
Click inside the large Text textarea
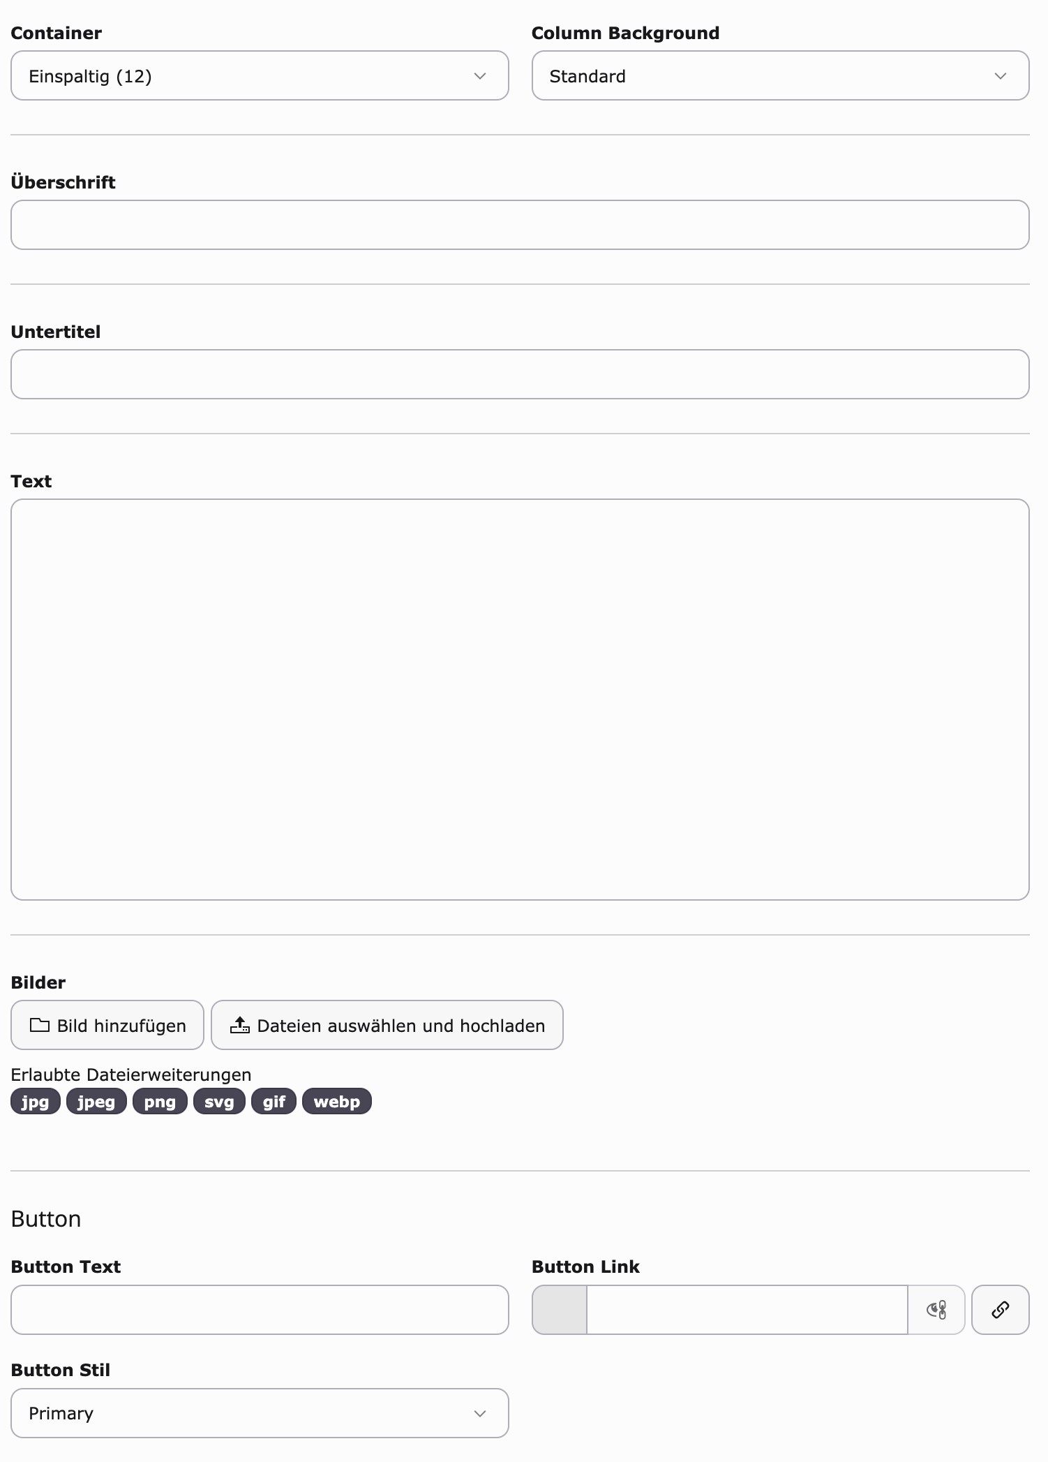(520, 700)
